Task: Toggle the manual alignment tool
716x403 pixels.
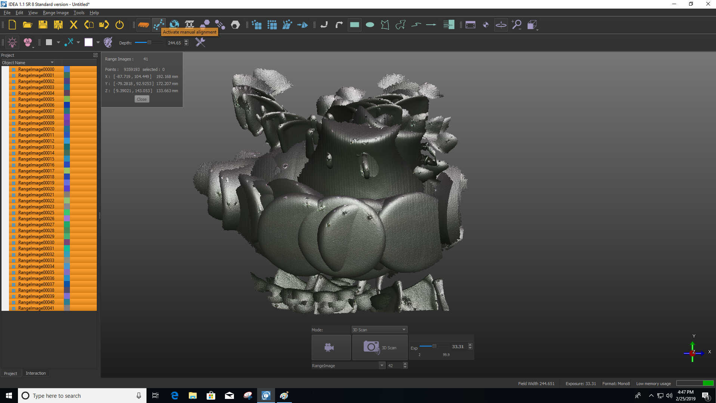Action: point(159,25)
